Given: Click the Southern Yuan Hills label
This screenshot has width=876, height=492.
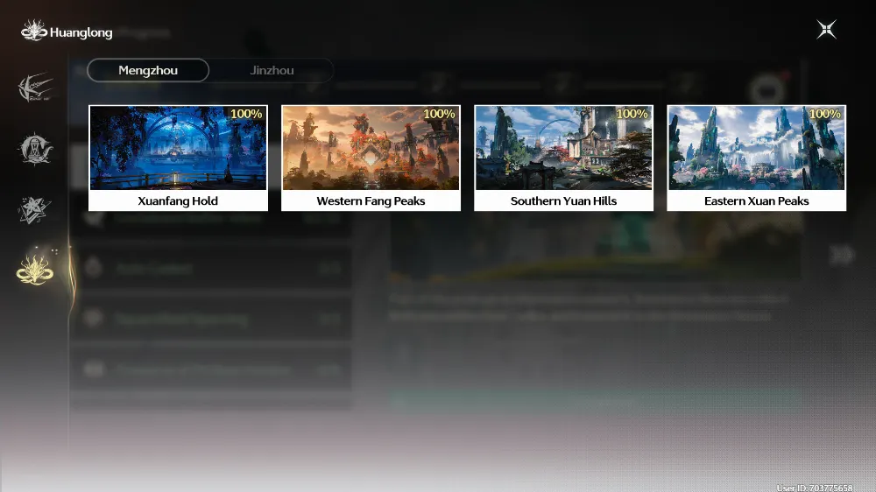Looking at the screenshot, I should click(563, 201).
